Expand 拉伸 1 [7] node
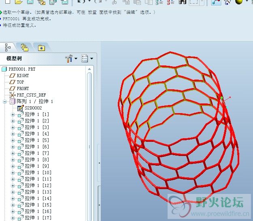253x221 pixels. tap(13, 154)
